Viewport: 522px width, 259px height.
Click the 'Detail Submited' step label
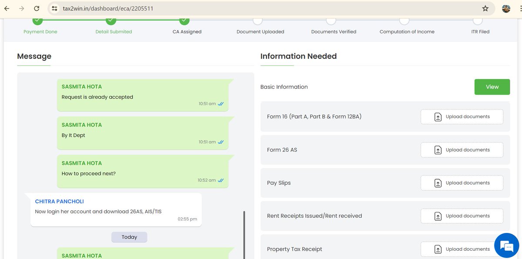[114, 32]
